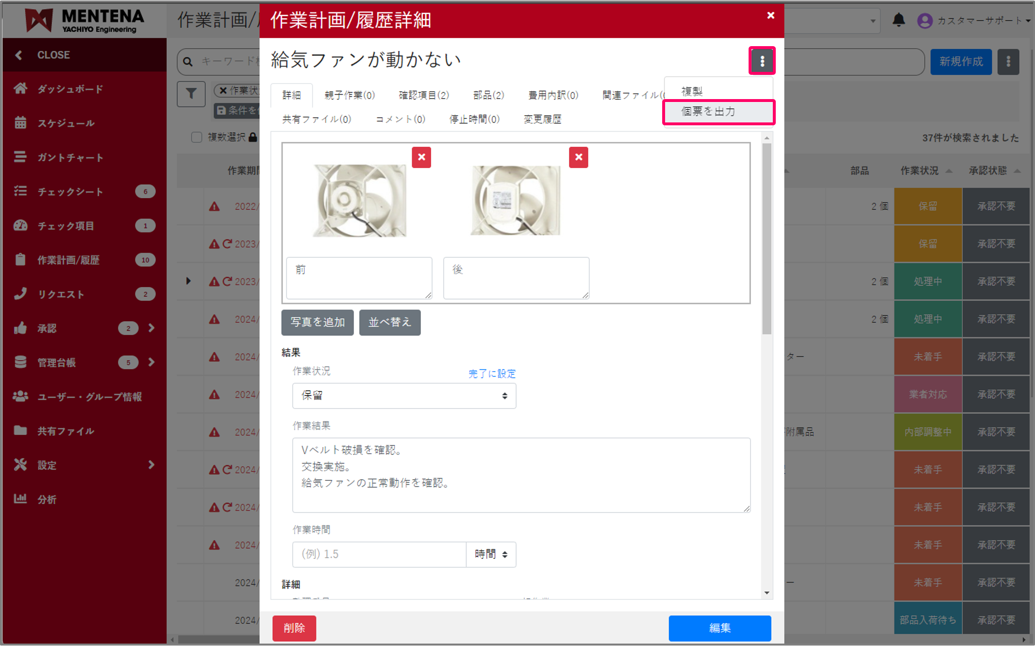Expand the table row disclosure triangle
The width and height of the screenshot is (1035, 646).
(188, 281)
